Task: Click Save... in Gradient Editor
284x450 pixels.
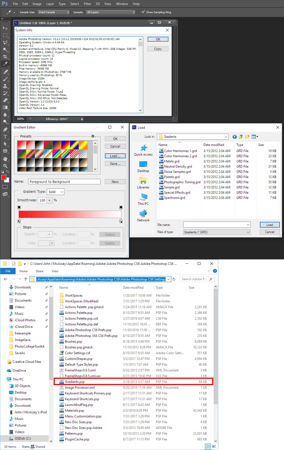Action: pos(115,164)
